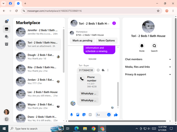Open the Jennifer conversation
The image size is (177, 132).
(x=38, y=32)
